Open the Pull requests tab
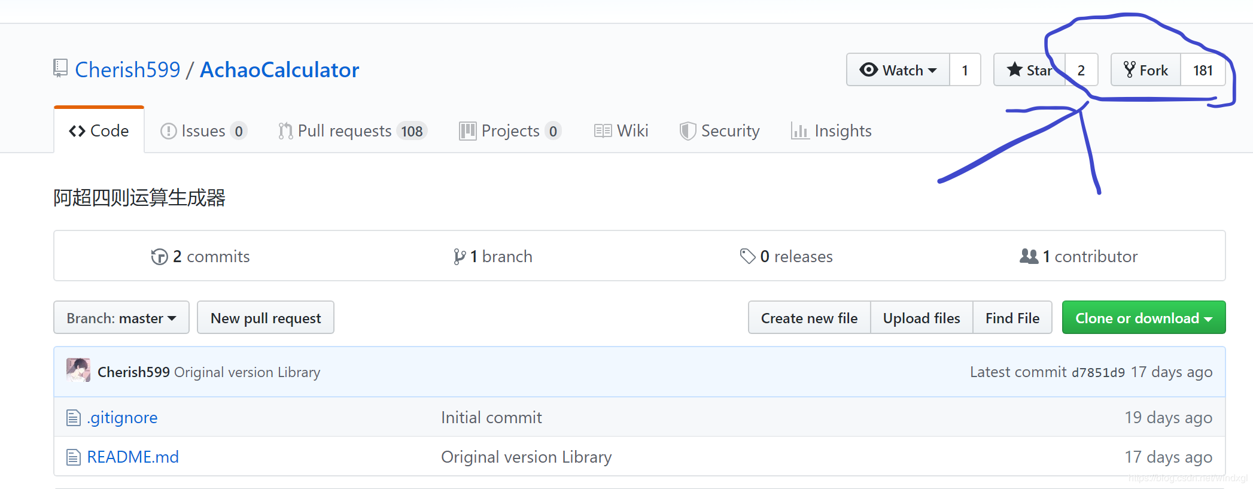1253x489 pixels. 352,130
